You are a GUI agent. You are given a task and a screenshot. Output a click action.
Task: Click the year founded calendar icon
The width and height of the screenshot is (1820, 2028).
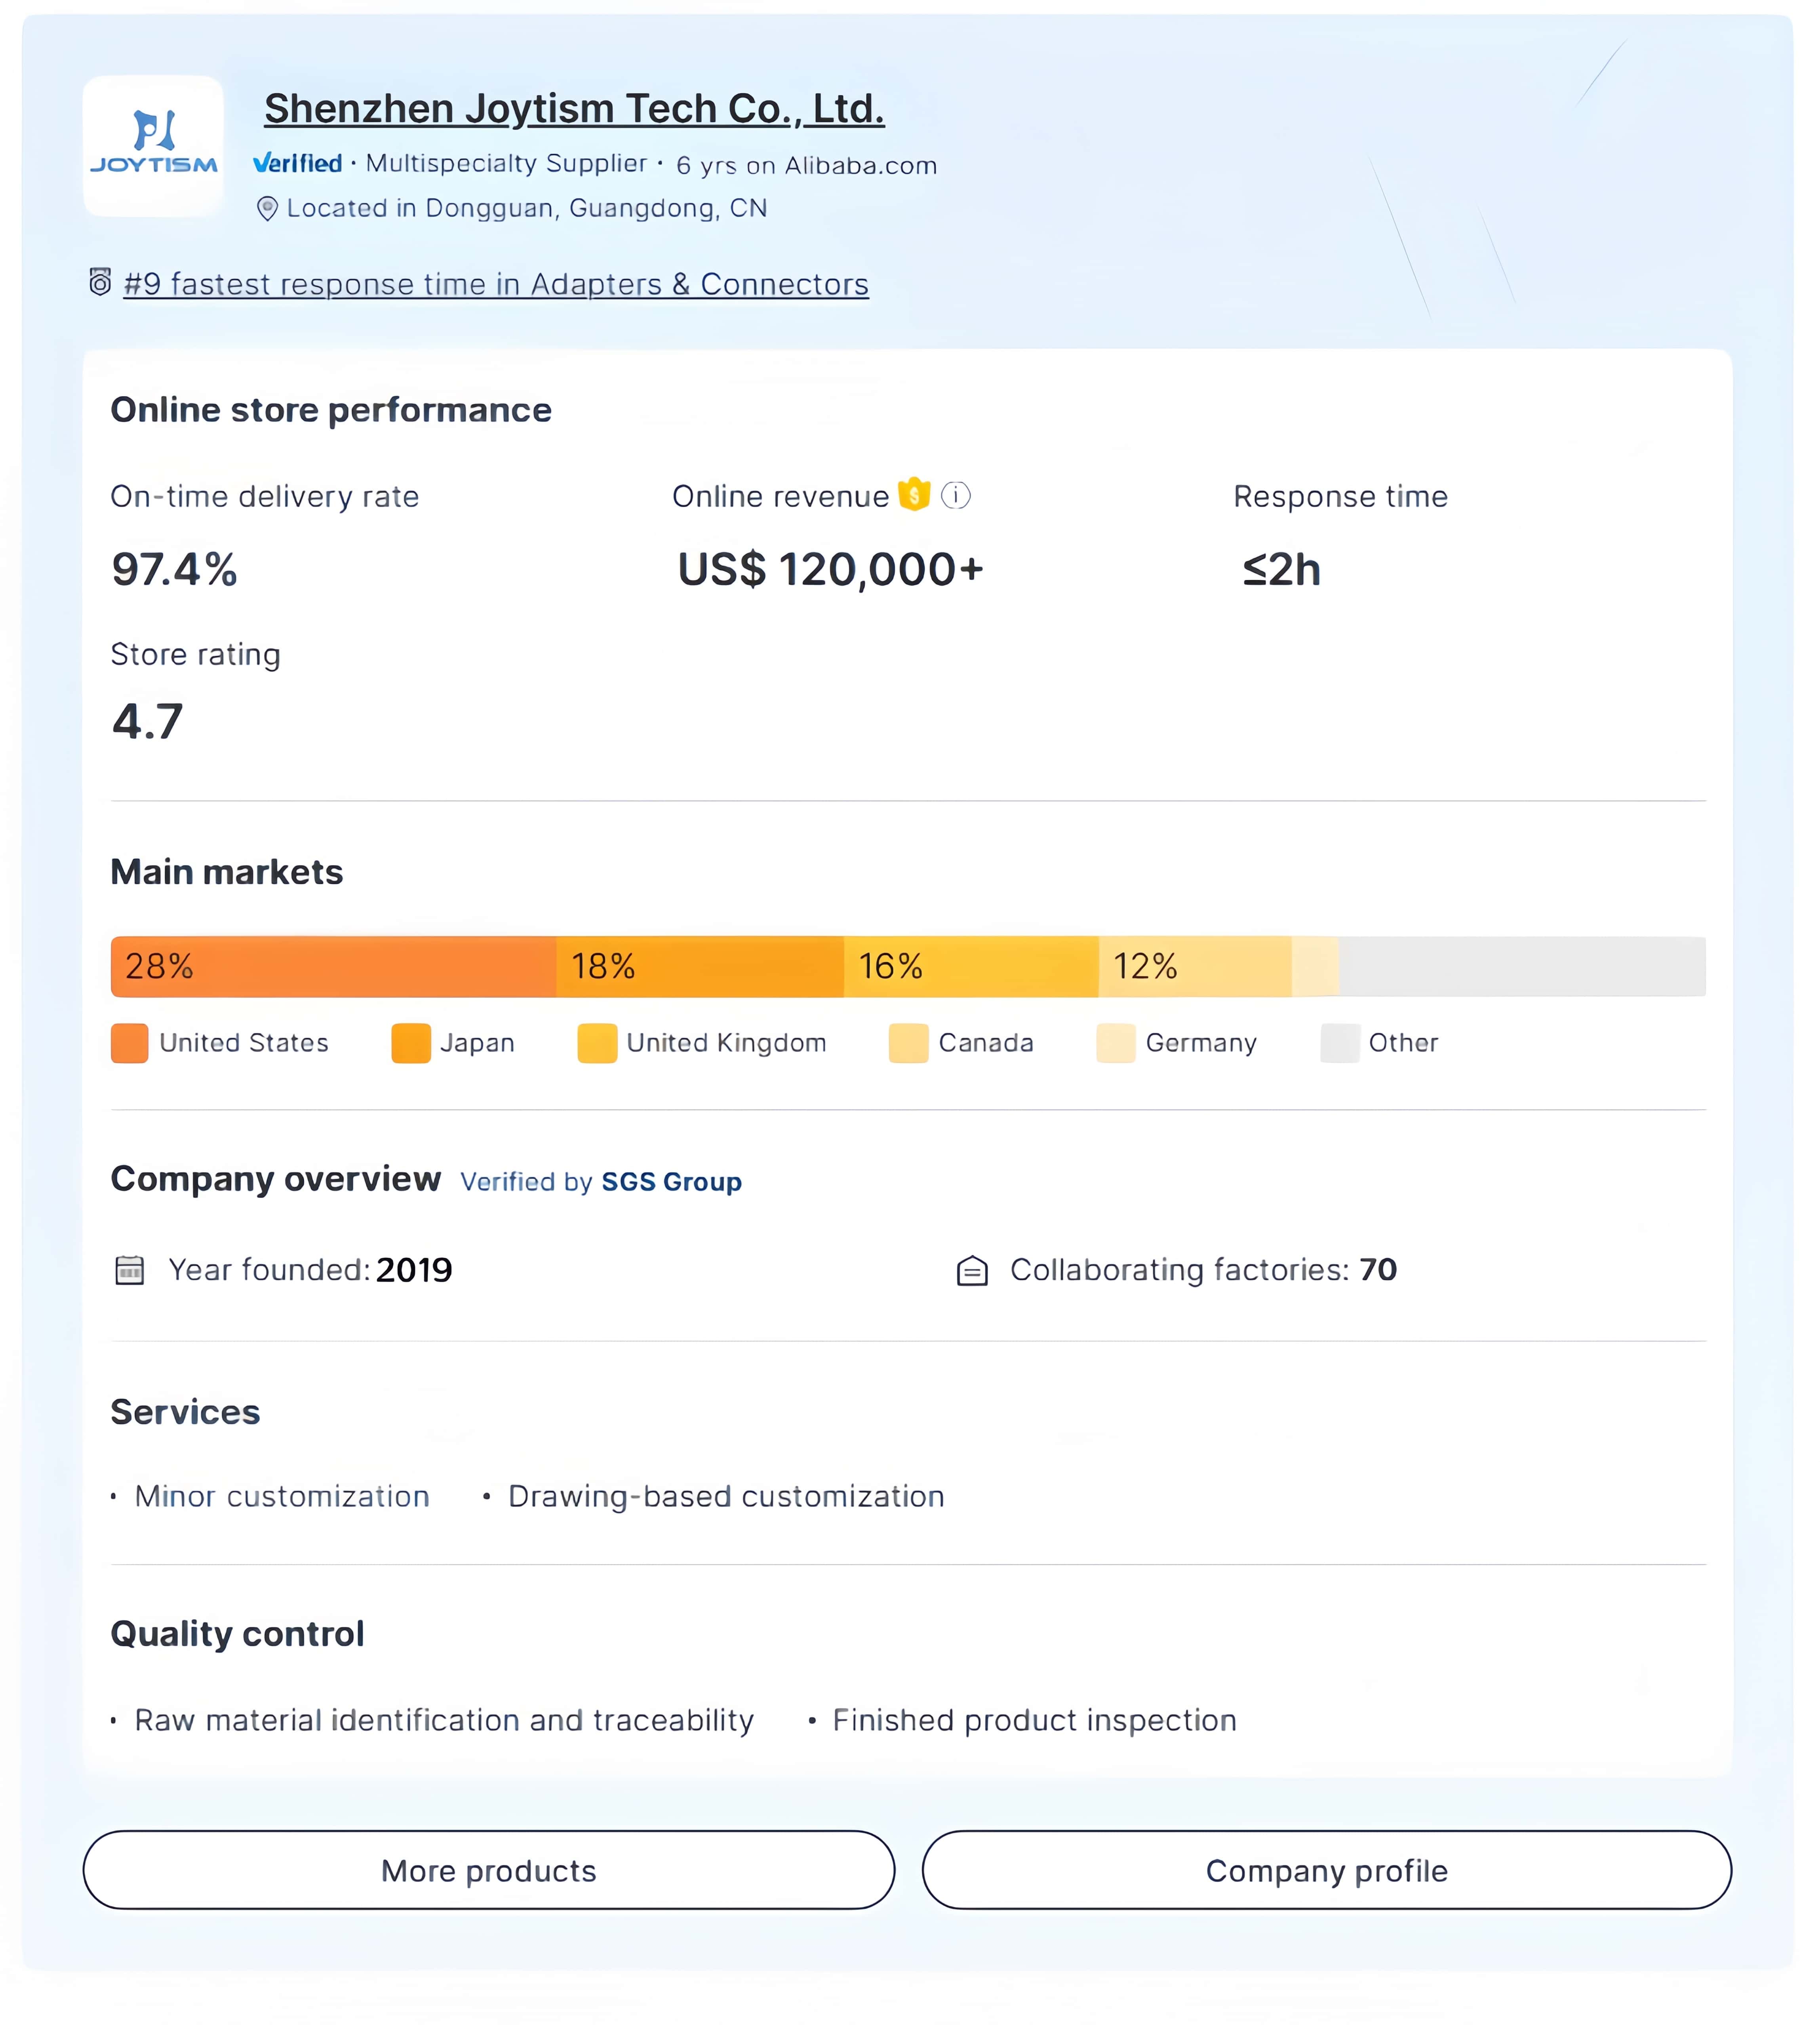[130, 1269]
